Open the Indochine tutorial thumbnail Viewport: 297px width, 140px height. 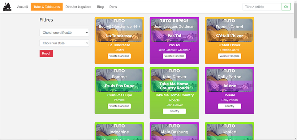tap(119, 131)
